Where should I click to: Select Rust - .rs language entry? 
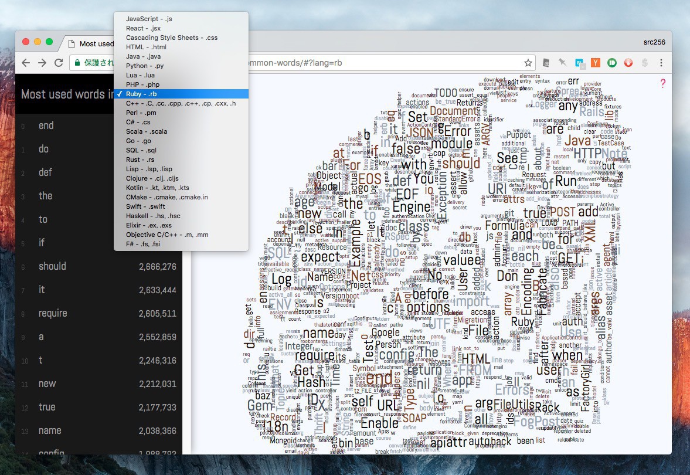(x=140, y=160)
